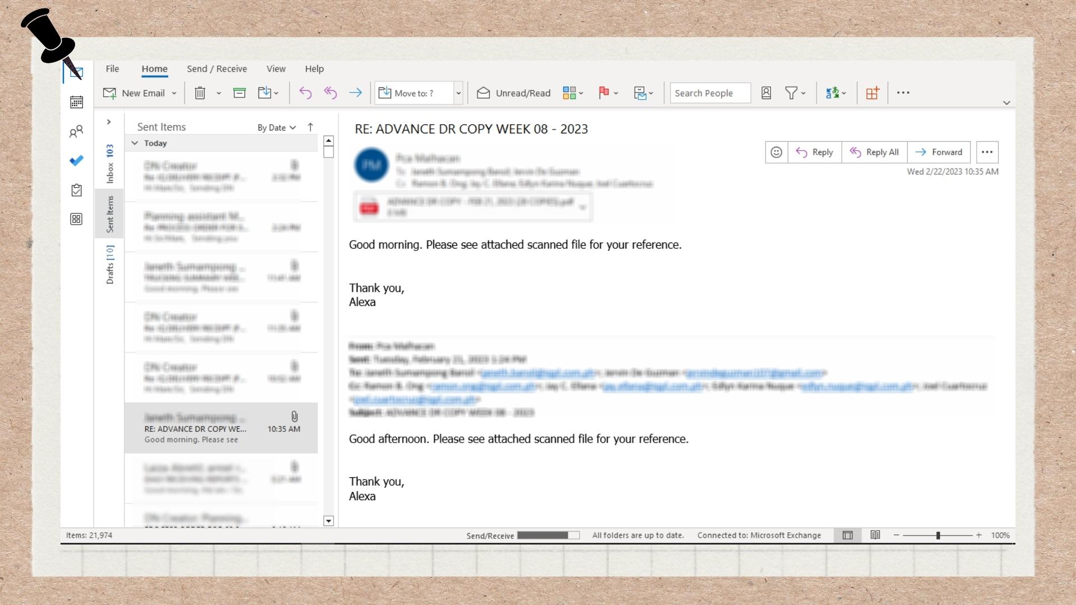Click the Forward arrow in ribbon
The image size is (1076, 605).
pos(355,93)
